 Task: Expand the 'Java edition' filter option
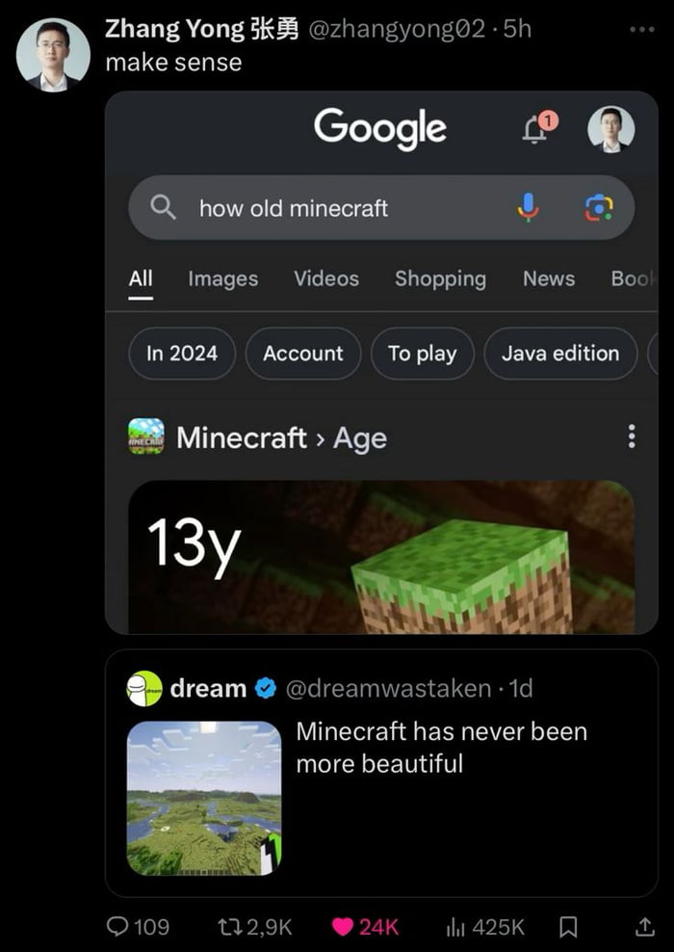560,354
